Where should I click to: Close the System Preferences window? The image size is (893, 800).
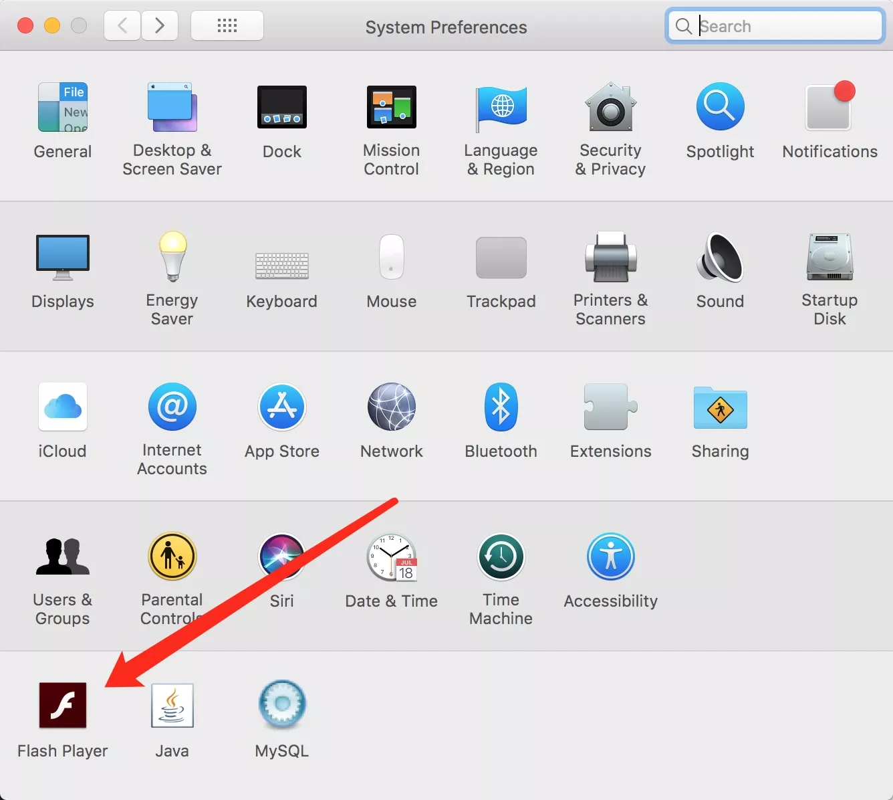pos(25,25)
